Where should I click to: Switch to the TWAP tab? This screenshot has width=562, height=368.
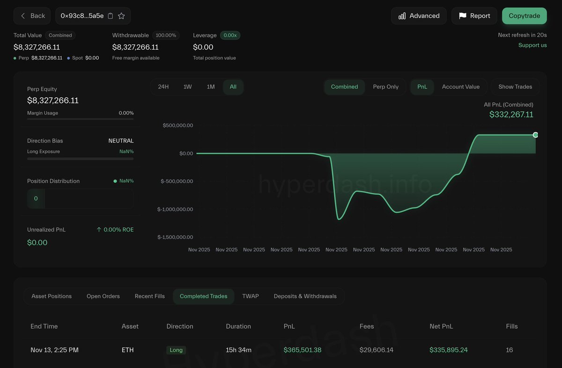251,296
